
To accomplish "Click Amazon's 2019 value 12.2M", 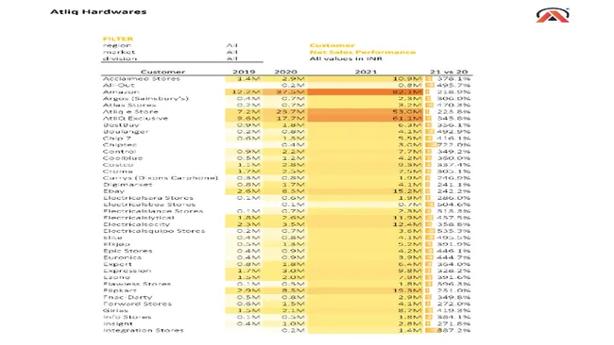I will (x=246, y=91).
